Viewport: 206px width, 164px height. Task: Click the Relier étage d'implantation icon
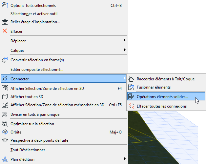pyautogui.click(x=5, y=22)
